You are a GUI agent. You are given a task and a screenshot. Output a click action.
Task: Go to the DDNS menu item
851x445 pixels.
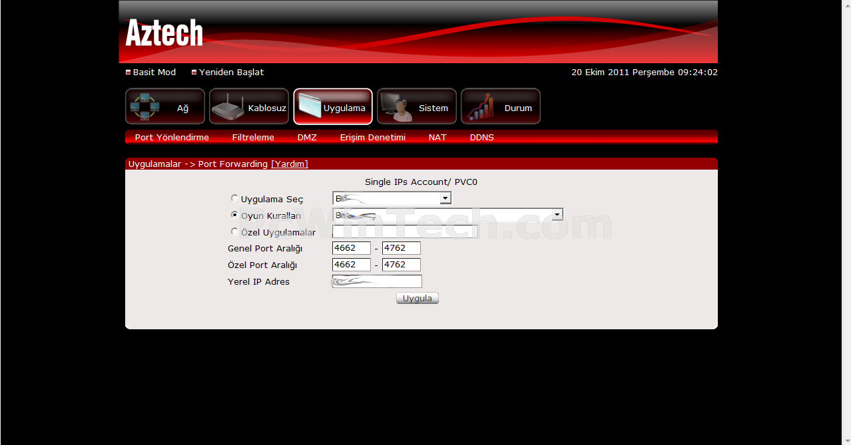click(481, 138)
